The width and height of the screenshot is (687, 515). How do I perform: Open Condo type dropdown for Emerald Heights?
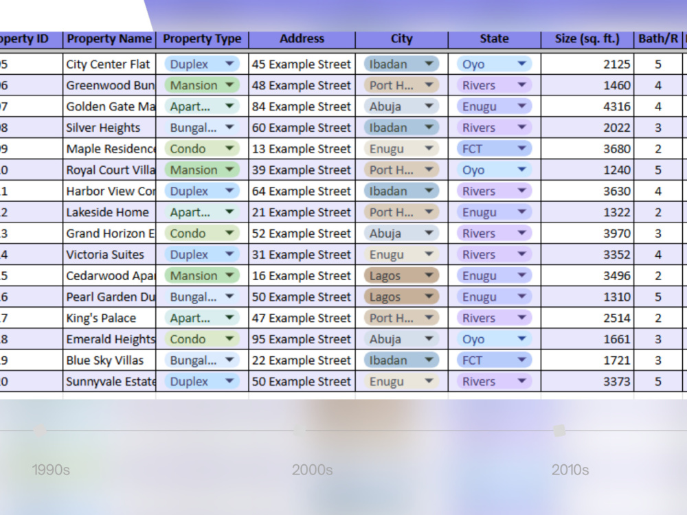(x=202, y=339)
